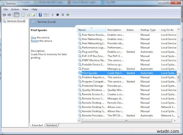Image resolution: width=183 pixels, height=135 pixels.
Task: Switch to the Extended tab
Action: (x=37, y=125)
